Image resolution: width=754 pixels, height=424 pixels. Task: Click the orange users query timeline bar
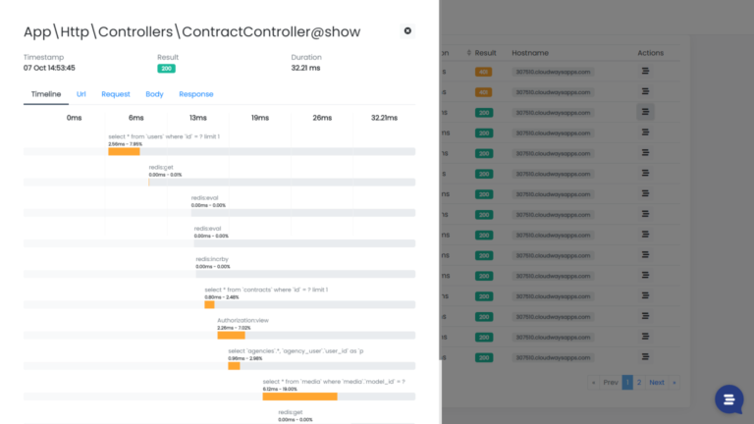coord(124,151)
